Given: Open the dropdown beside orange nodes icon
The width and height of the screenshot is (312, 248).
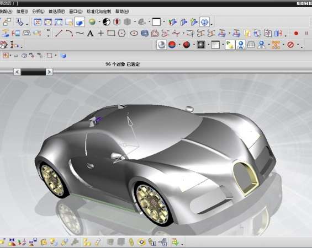Looking at the screenshot, I should pos(283,45).
